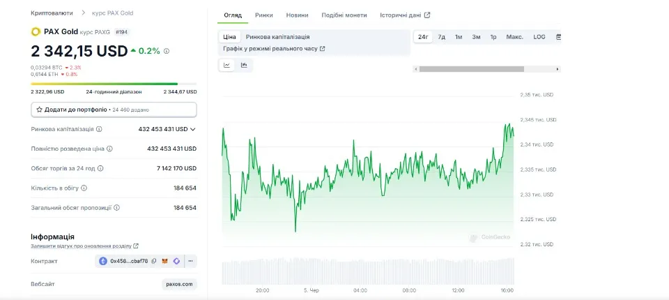Click info icon beside Кількість в обігу
The image size is (669, 300).
[x=85, y=188]
